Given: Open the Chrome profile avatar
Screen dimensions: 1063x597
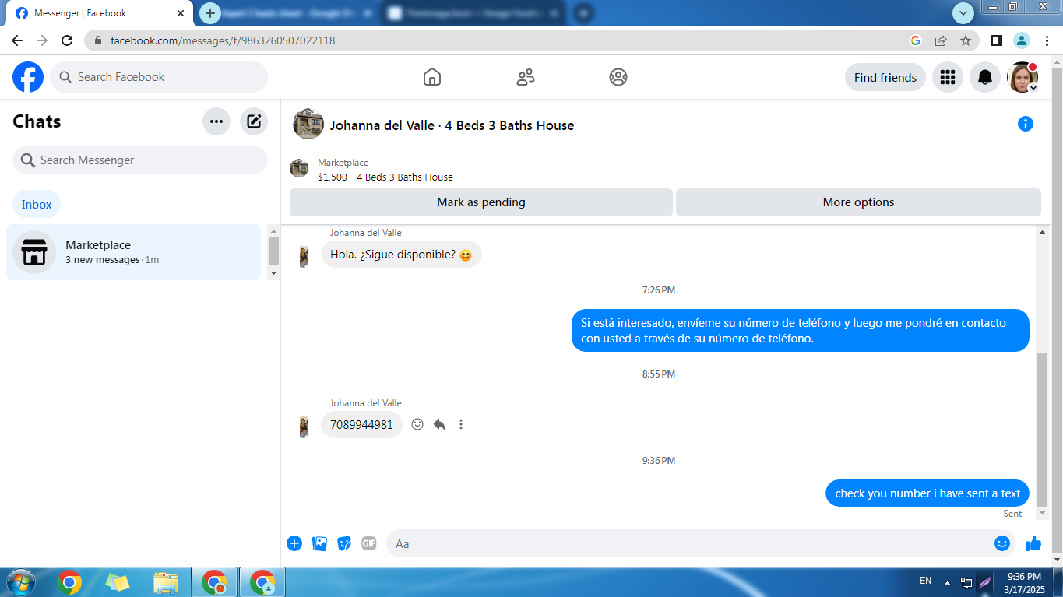Looking at the screenshot, I should click(x=1022, y=40).
